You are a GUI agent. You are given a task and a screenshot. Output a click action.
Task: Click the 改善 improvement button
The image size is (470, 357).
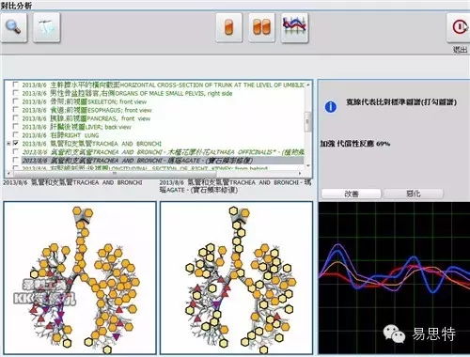click(351, 194)
